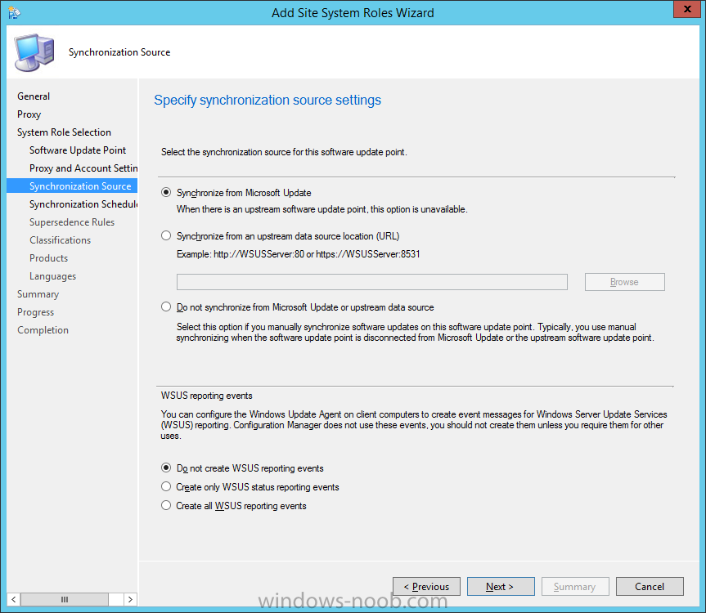This screenshot has width=706, height=613.
Task: Go to Progress step in sidebar
Action: point(35,312)
